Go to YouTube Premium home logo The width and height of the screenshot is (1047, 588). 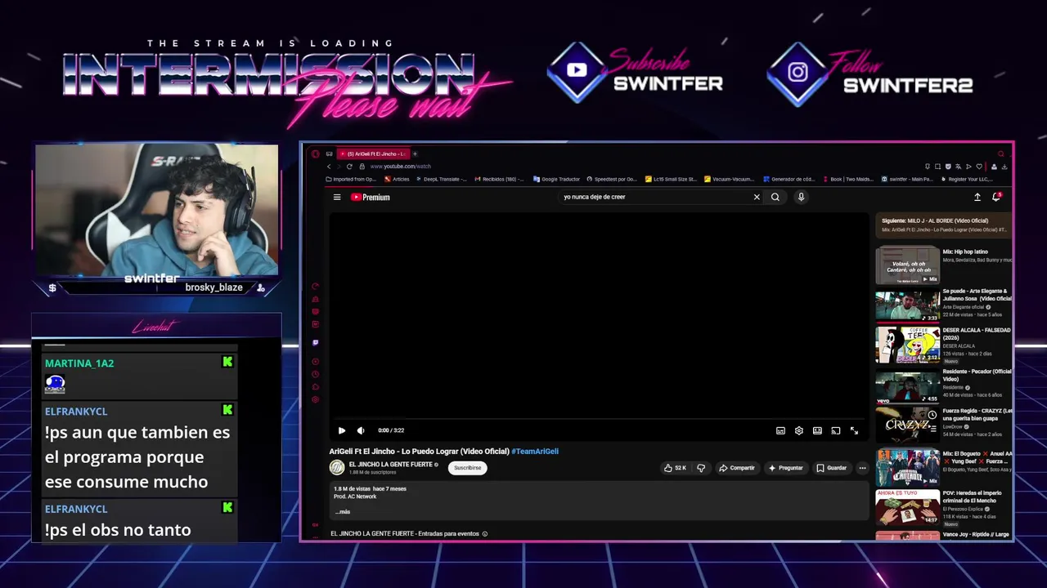pyautogui.click(x=371, y=197)
